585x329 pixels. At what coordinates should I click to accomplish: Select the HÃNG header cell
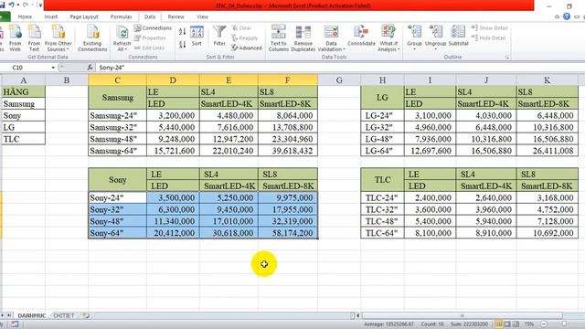coord(23,92)
